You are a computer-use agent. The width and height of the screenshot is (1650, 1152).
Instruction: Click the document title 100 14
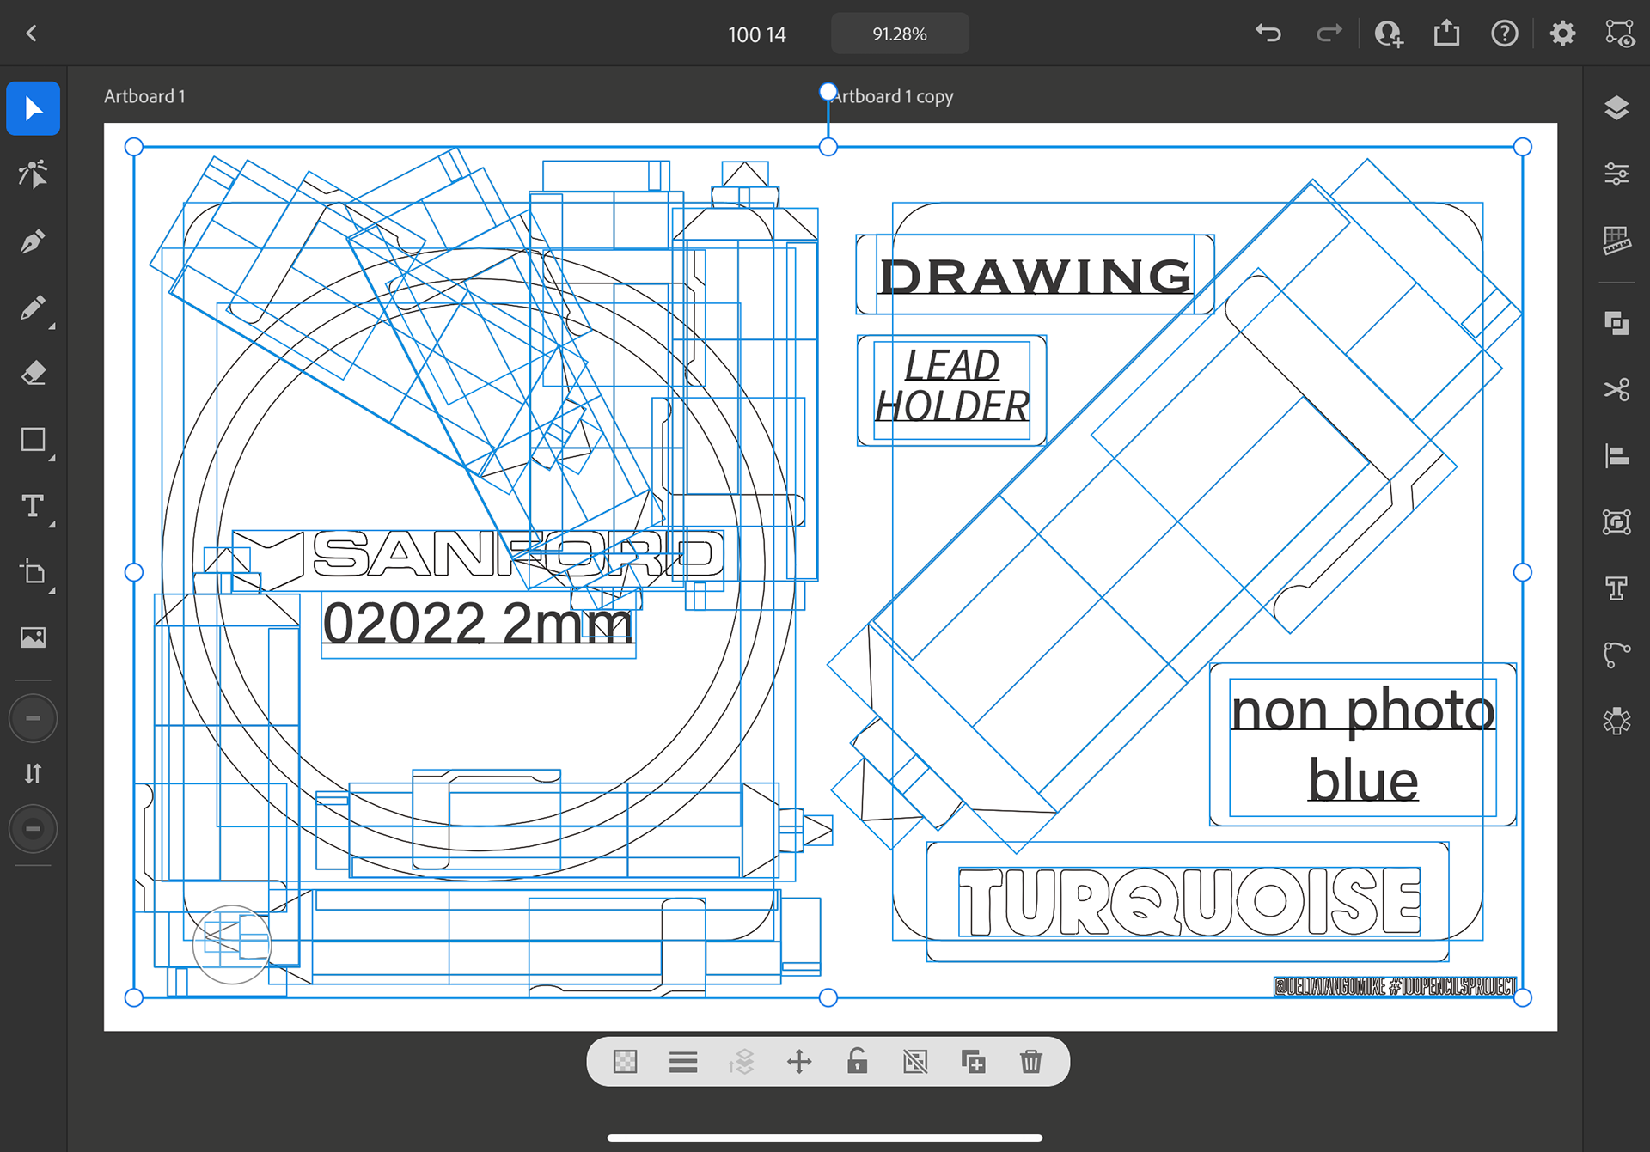(x=757, y=34)
